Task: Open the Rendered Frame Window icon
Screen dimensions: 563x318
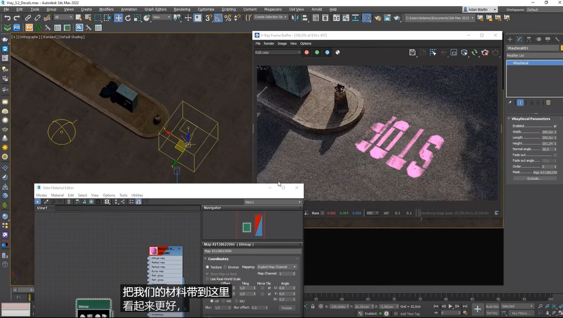Action: click(x=387, y=18)
